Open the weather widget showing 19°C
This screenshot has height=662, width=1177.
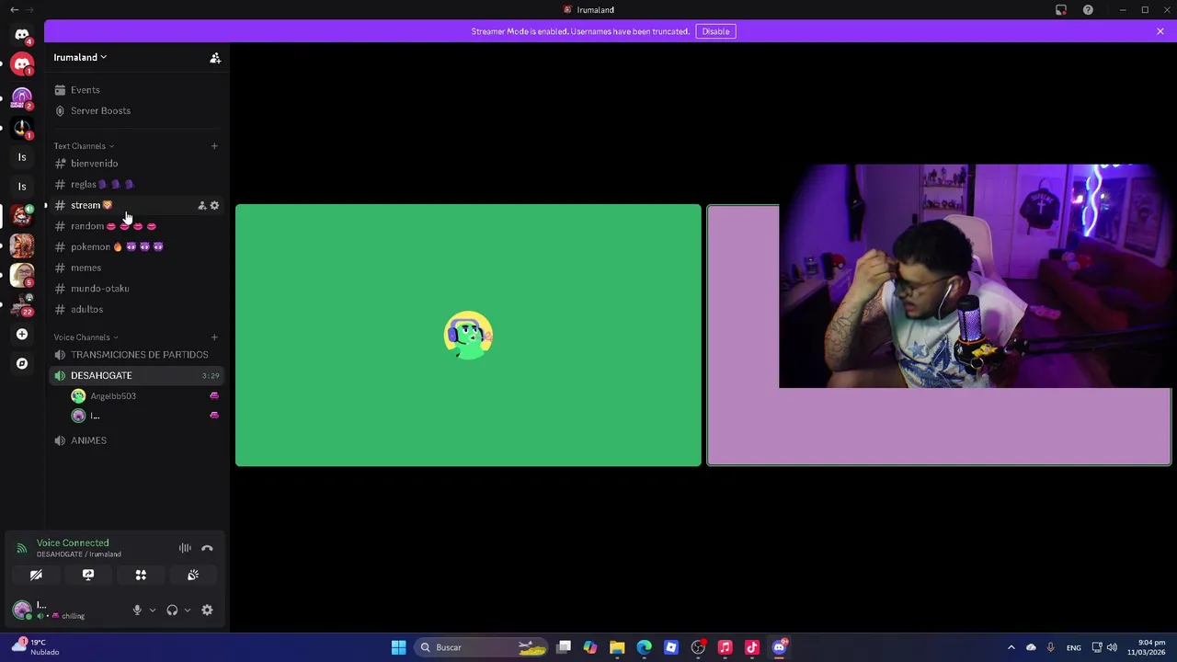tap(36, 647)
